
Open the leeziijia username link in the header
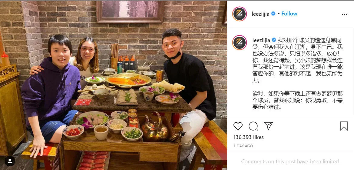260,14
